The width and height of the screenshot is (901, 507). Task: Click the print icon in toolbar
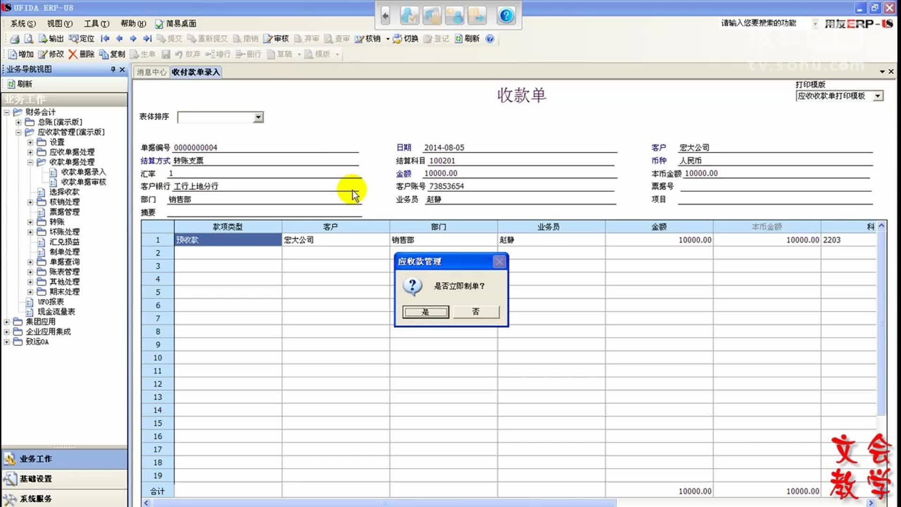pos(15,39)
